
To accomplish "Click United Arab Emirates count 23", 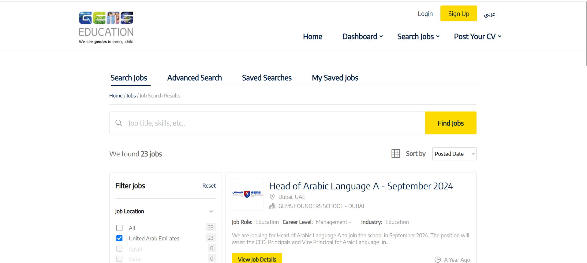I will 211,238.
